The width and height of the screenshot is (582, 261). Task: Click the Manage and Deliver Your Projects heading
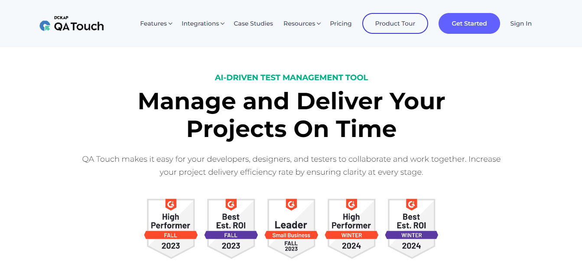point(291,114)
